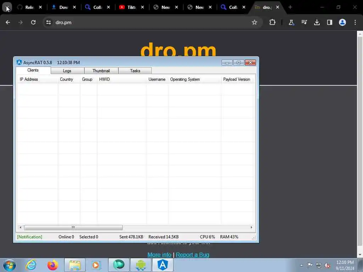Open the Chrome three-dot menu
Screen dimensions: 363x272
[355, 22]
